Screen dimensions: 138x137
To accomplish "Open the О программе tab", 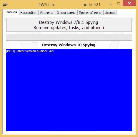I will [66, 13].
